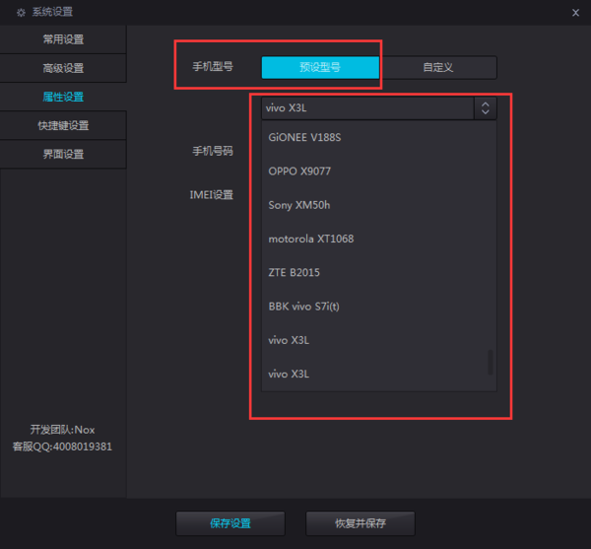Pick OPPO X9077 in the dropdown list
This screenshot has width=591, height=549.
(x=299, y=172)
